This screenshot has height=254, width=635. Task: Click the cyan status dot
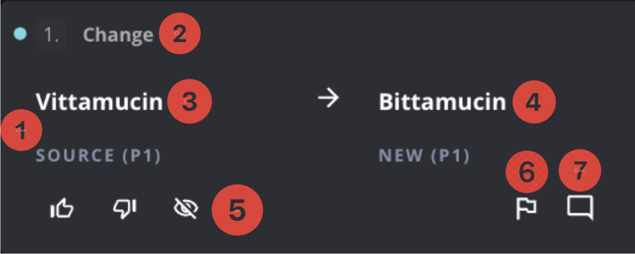point(20,34)
